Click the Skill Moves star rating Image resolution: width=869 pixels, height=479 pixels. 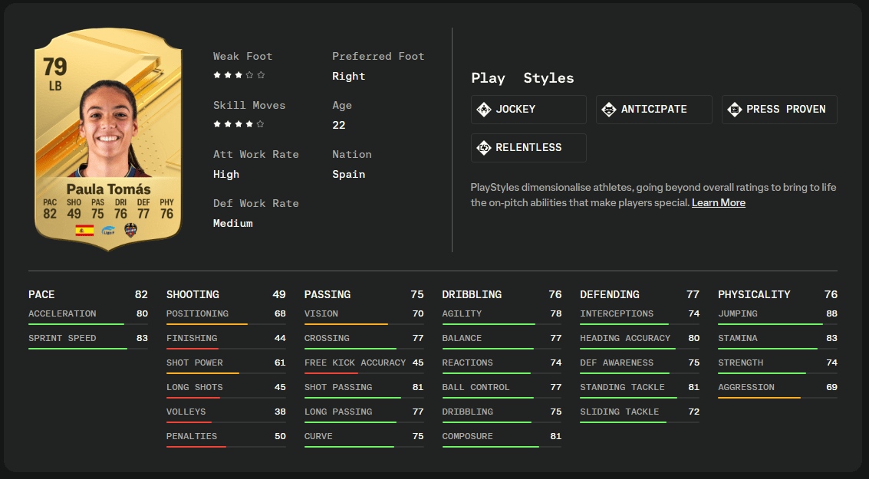239,124
